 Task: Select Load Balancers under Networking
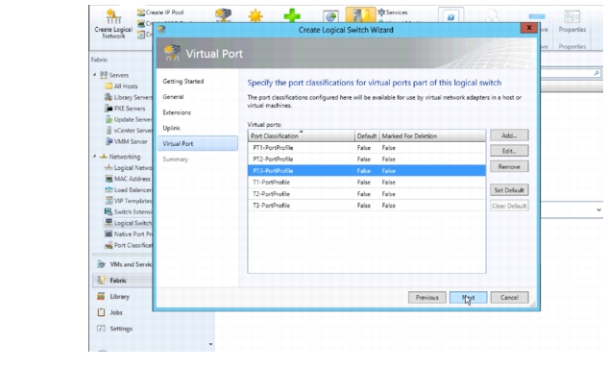click(129, 189)
